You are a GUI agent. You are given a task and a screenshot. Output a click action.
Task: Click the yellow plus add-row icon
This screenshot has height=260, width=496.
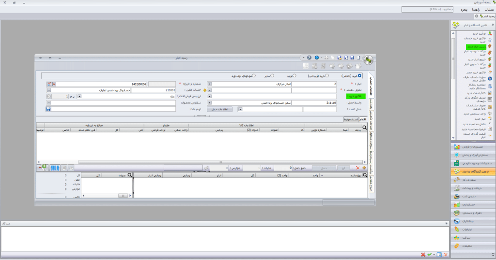[x=364, y=168]
